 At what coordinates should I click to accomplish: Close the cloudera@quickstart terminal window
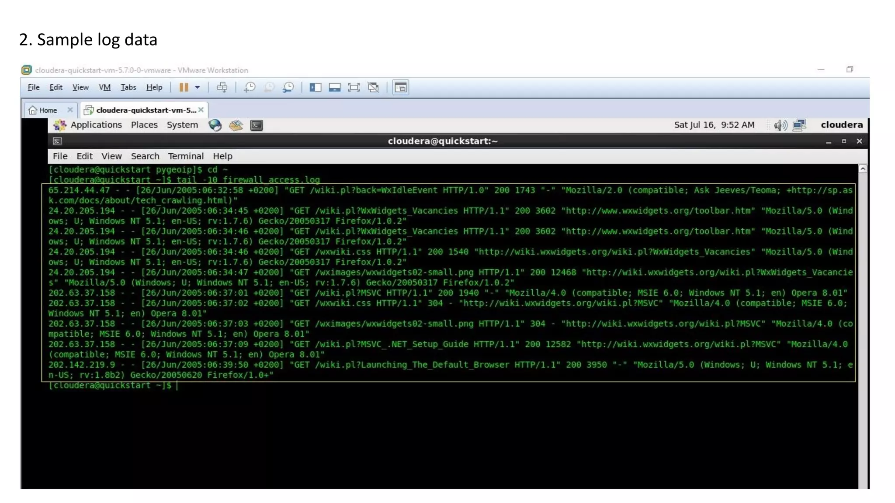click(859, 141)
